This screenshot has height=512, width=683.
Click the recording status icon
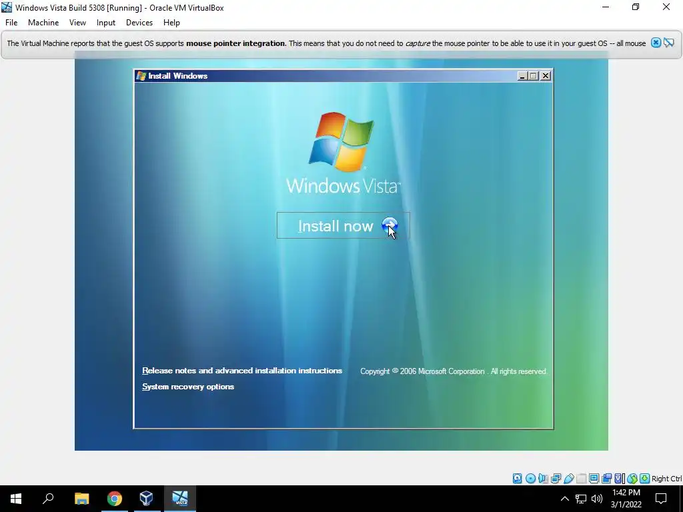[x=606, y=479]
